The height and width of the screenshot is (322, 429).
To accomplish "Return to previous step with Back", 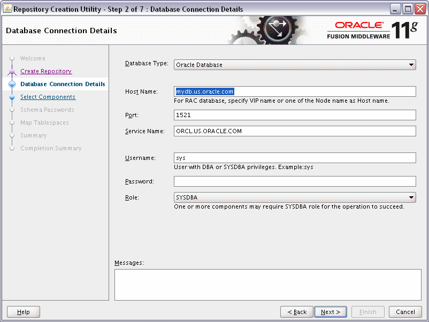I will click(x=296, y=312).
